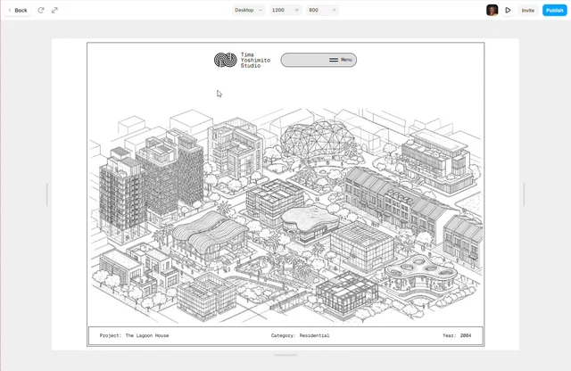This screenshot has height=371, width=571.
Task: Edit the 1200 width field
Action: coord(285,10)
